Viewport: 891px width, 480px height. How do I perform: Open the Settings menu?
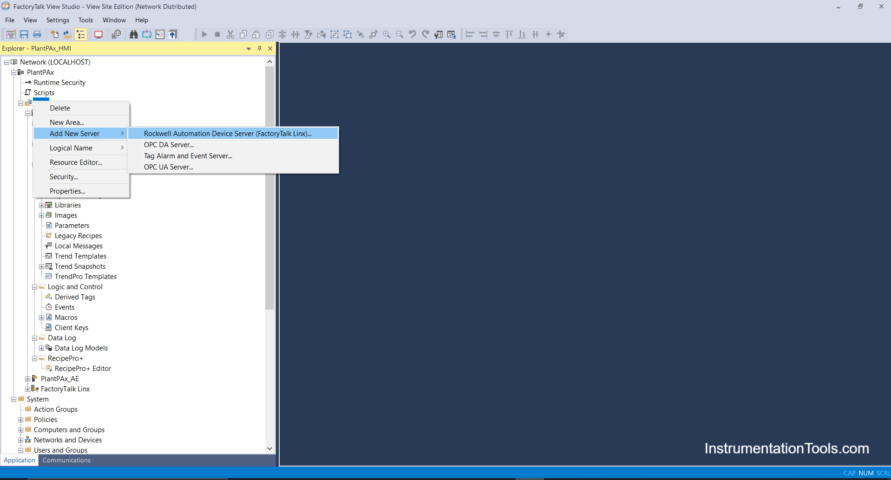click(58, 20)
